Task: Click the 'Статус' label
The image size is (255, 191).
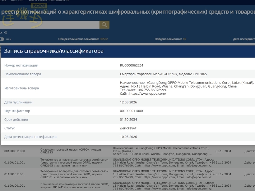Action: [x=9, y=128]
